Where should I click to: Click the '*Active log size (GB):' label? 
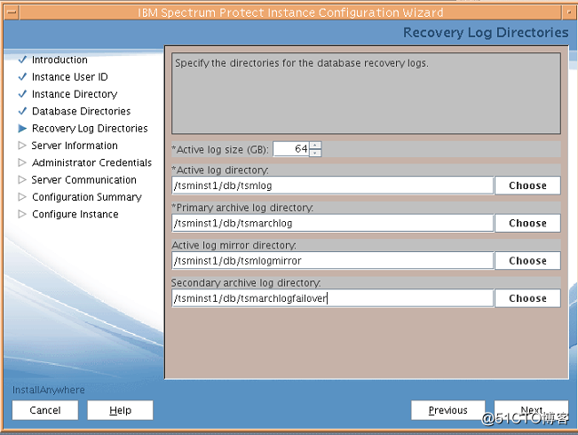[x=220, y=149]
